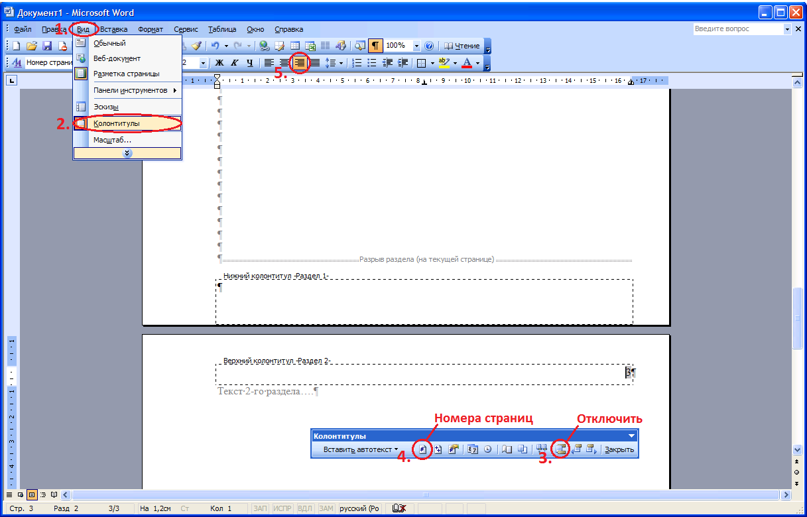Toggle bold formatting (Ж)
Screen dimensions: 807x517
click(219, 63)
